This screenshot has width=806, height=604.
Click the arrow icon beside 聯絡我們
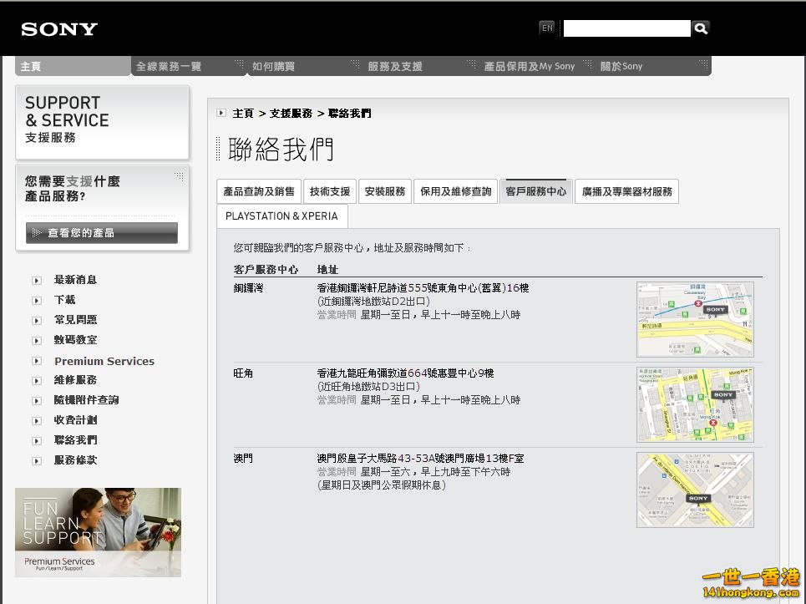coord(37,439)
